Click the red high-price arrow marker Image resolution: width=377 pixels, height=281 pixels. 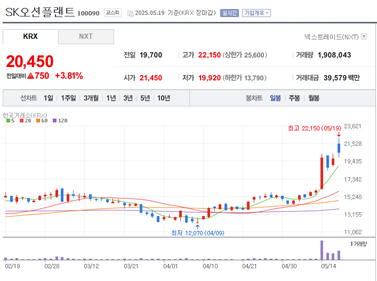[x=339, y=135]
